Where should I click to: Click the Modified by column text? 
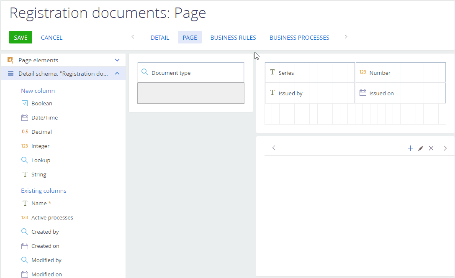pos(46,260)
